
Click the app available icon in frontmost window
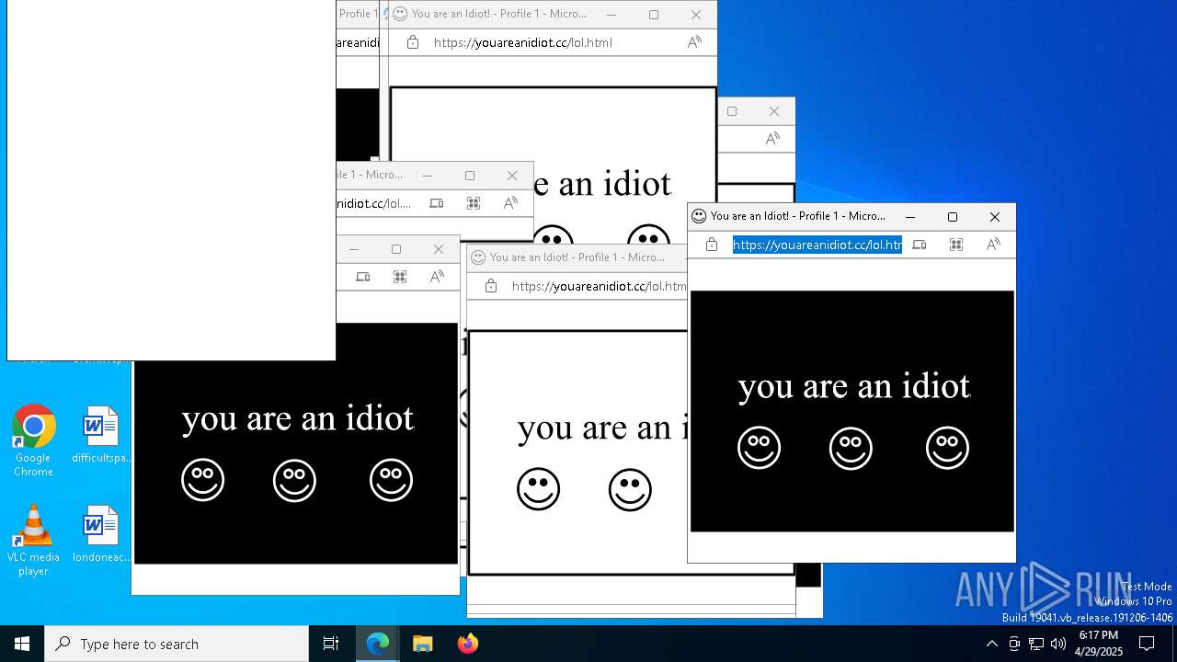click(919, 245)
